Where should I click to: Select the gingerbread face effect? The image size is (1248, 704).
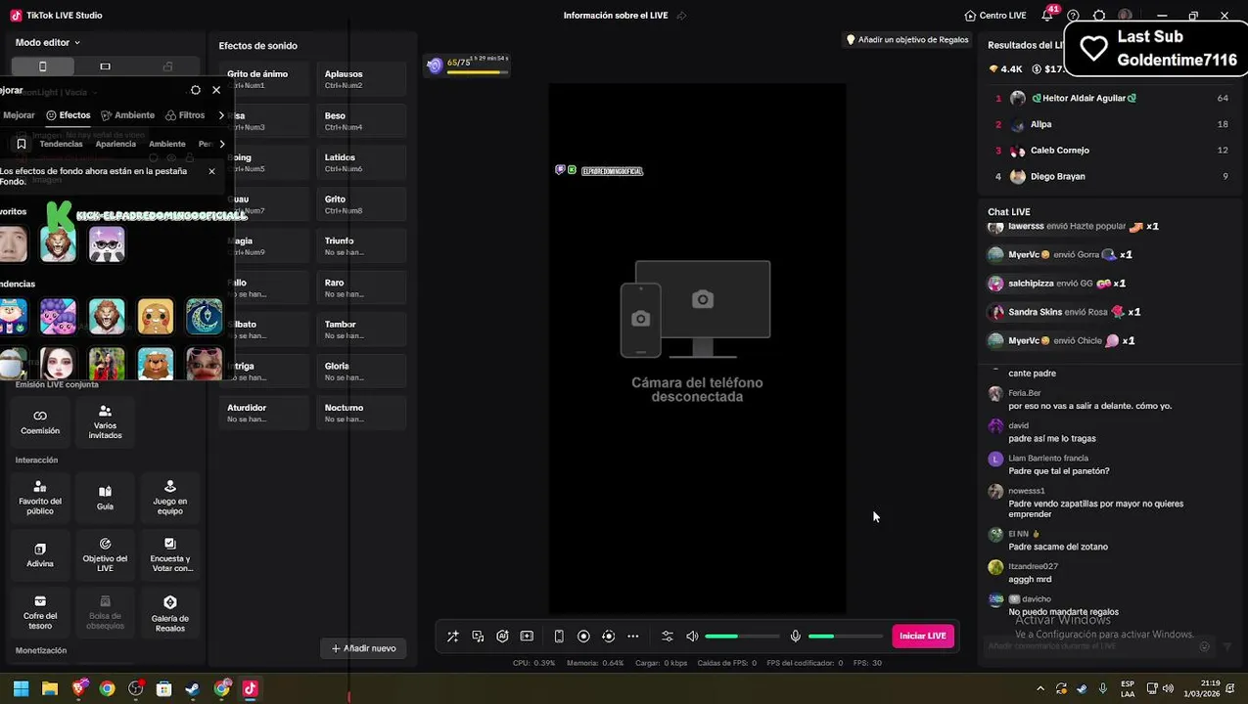pyautogui.click(x=156, y=317)
